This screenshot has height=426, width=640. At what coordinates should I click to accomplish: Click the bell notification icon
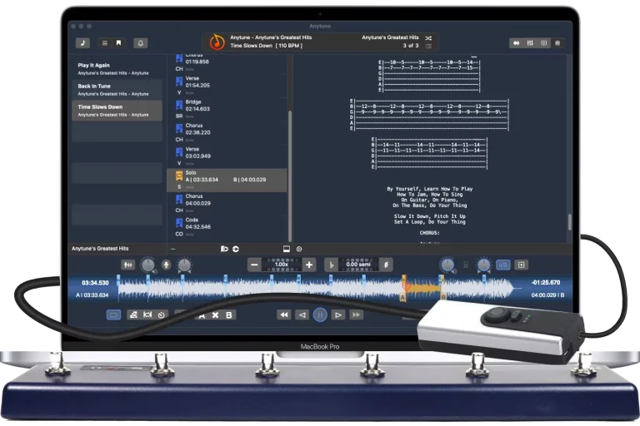[x=140, y=42]
